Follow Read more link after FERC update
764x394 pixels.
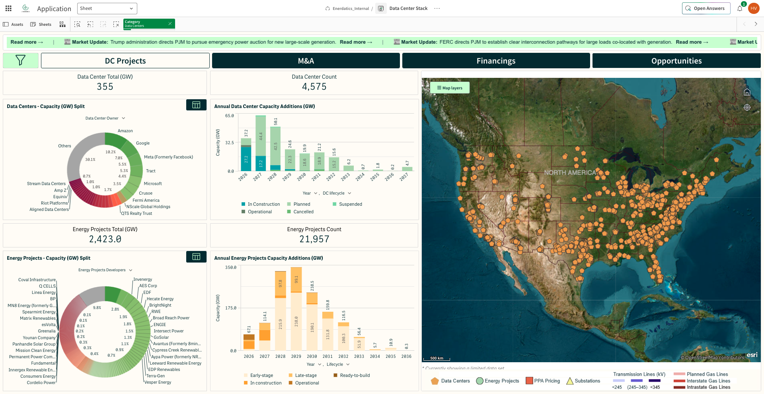[692, 42]
